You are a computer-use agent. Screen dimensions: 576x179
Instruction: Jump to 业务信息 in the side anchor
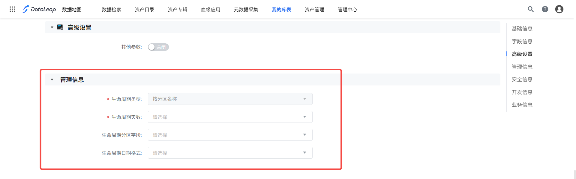522,105
